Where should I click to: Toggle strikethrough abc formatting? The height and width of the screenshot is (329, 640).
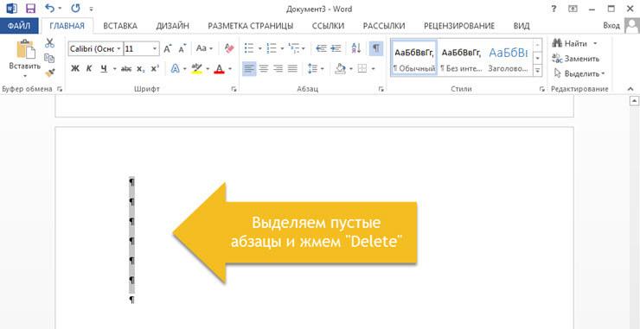coord(126,69)
